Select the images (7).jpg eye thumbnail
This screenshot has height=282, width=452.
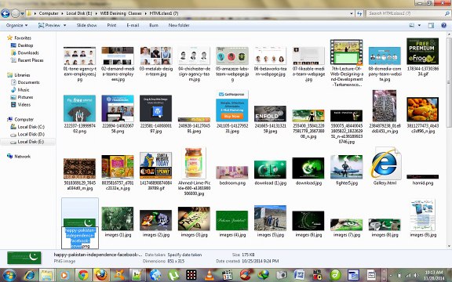(x=346, y=225)
